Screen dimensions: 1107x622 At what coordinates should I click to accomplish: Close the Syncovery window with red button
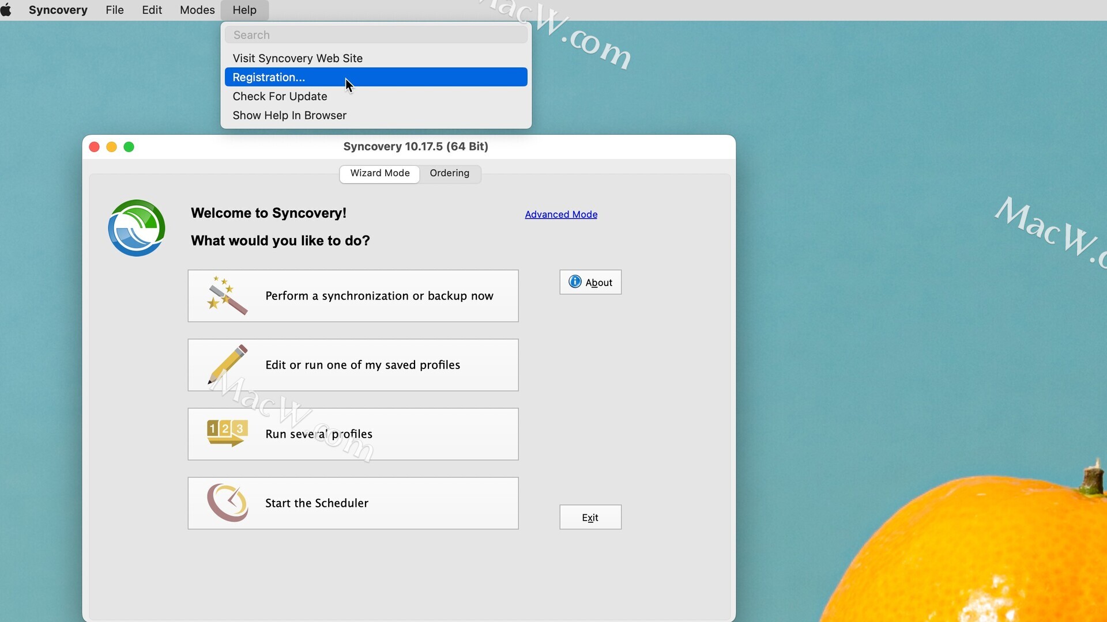pos(95,147)
